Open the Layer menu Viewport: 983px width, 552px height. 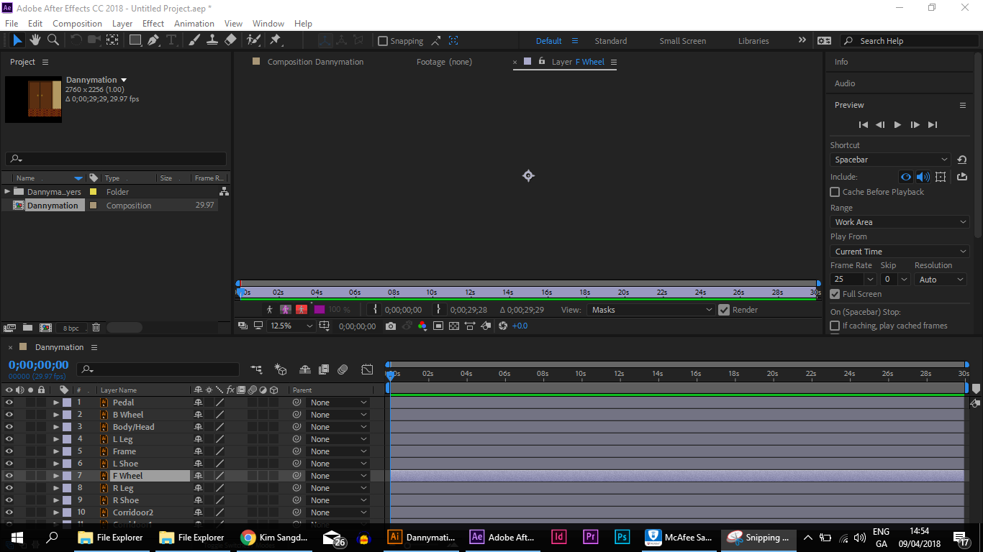122,23
